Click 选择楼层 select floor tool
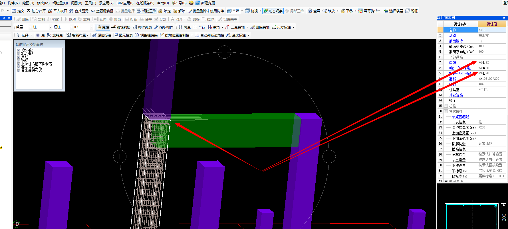 click(x=393, y=11)
